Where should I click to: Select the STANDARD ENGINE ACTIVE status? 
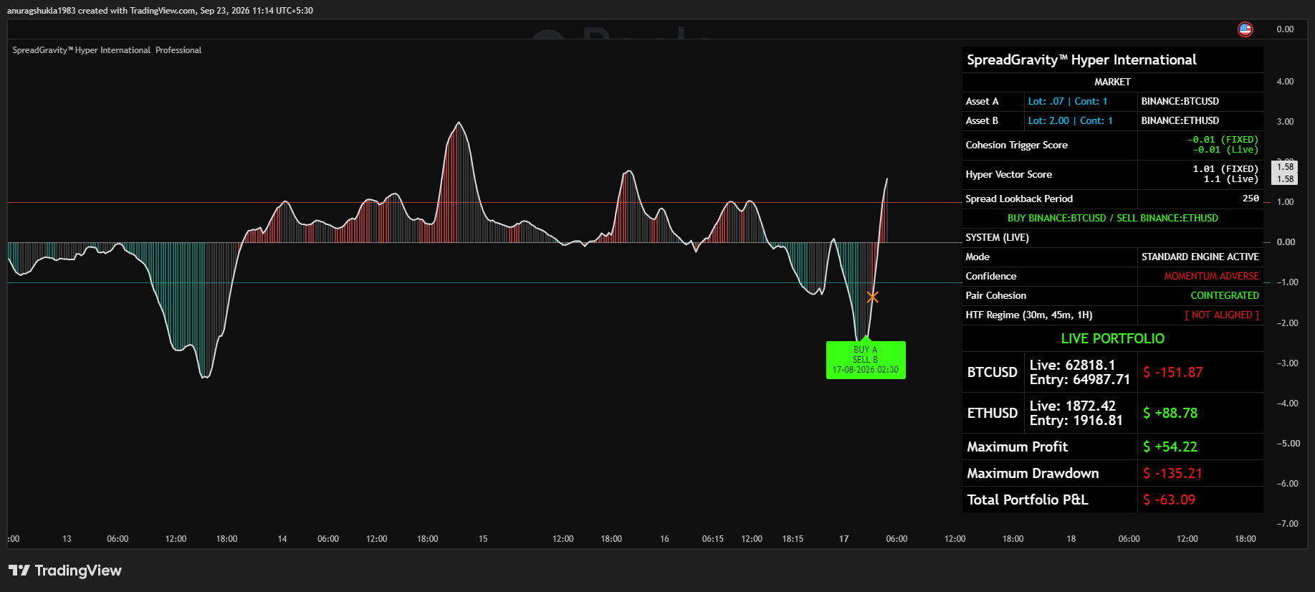point(1200,257)
